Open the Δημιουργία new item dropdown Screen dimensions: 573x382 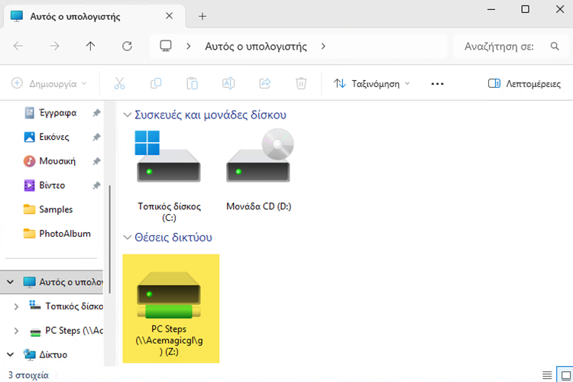pyautogui.click(x=49, y=83)
